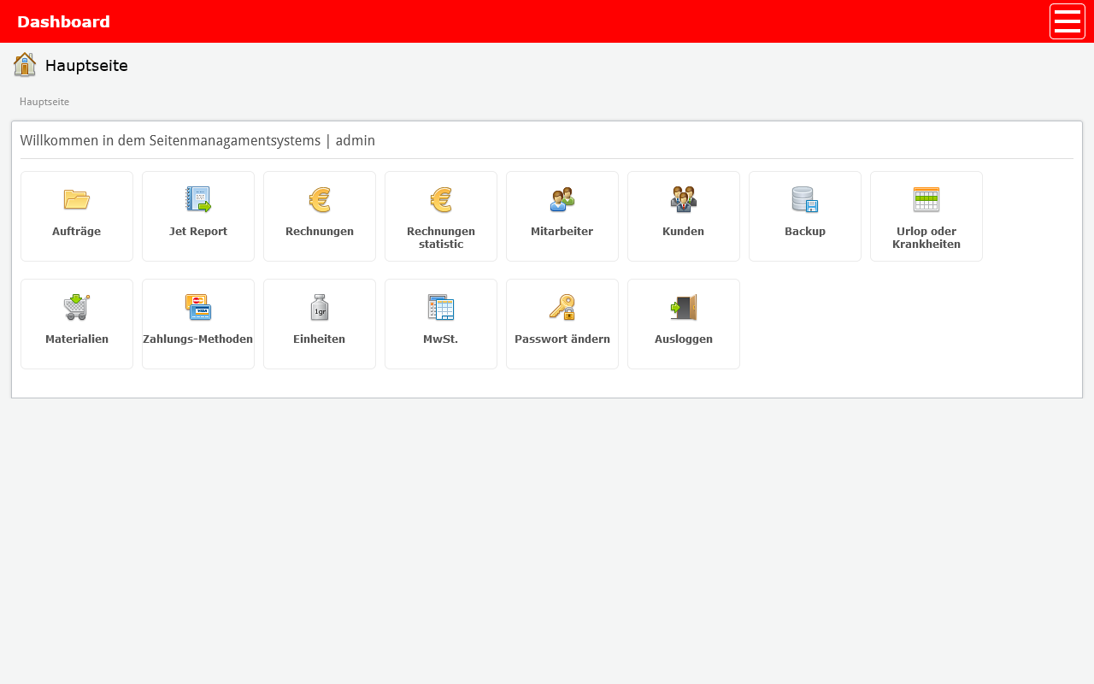Click the home icon beside Hauptseite
1094x684 pixels.
coord(25,65)
